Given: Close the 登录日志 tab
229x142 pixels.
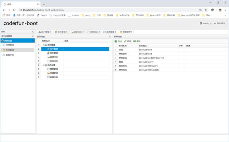Looking at the screenshot, I should [x=83, y=32].
